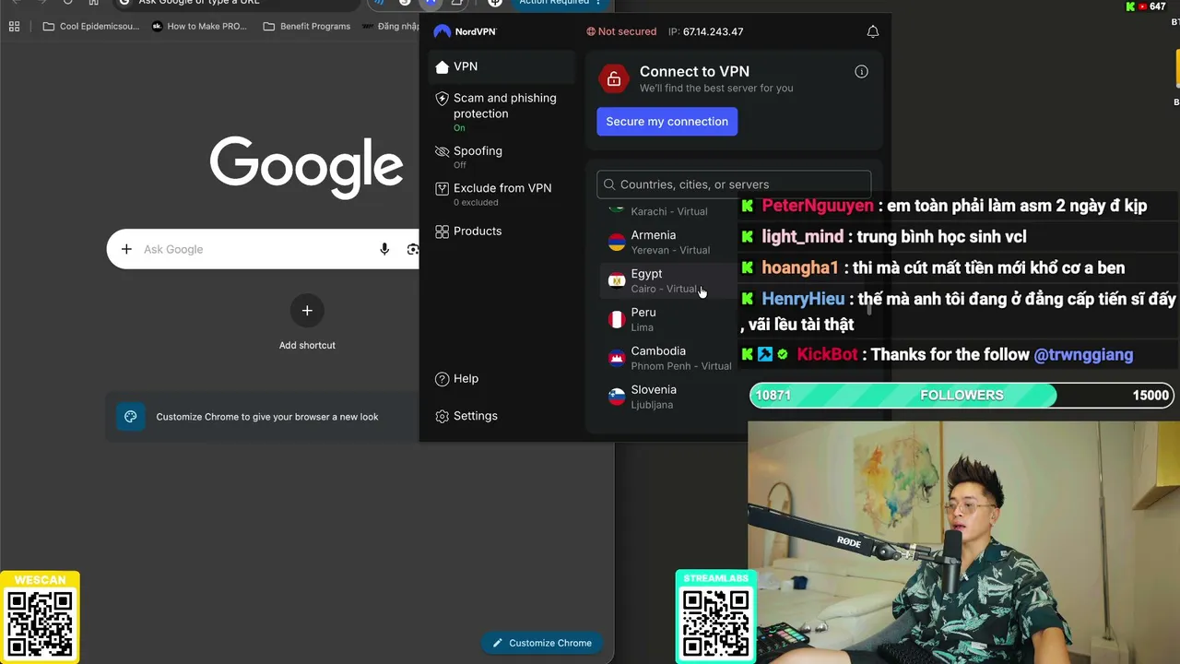Click the Products grid icon
Screen dimensions: 1180x664
[x=442, y=231]
